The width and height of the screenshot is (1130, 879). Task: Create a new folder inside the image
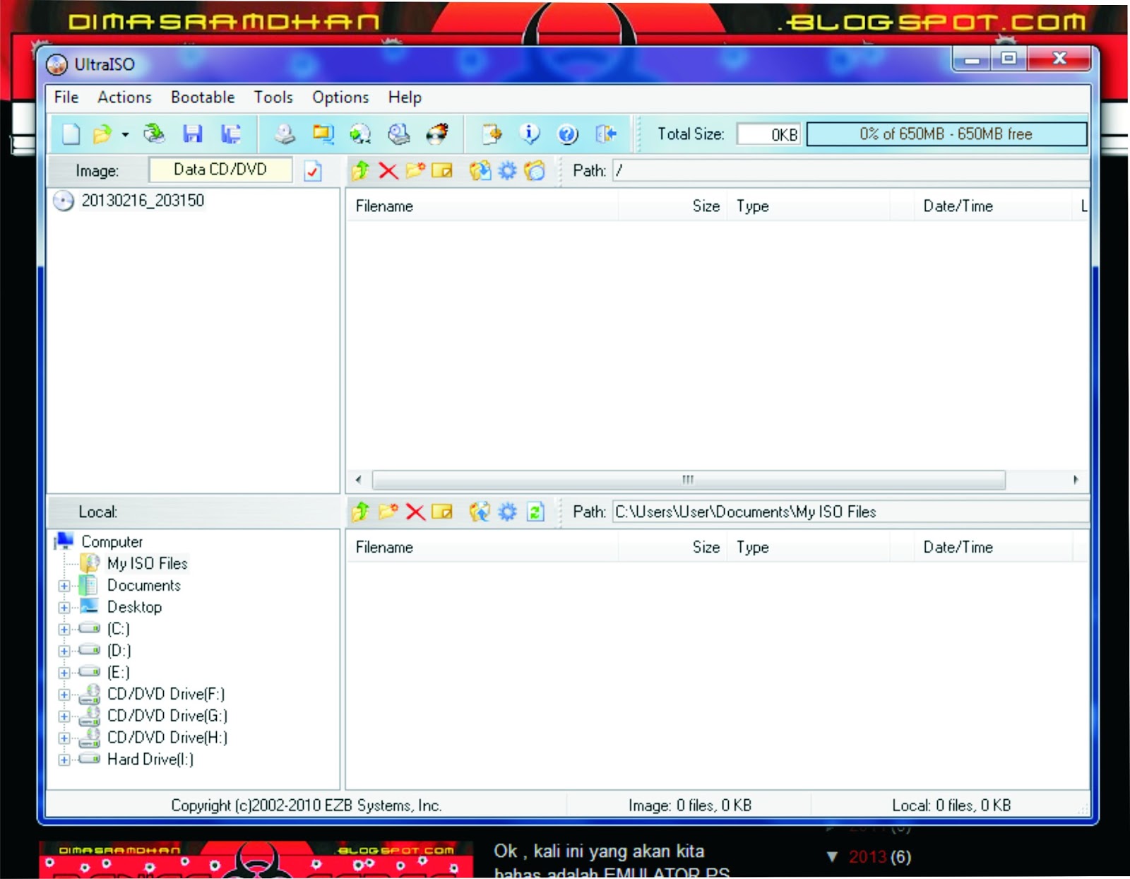click(x=417, y=170)
